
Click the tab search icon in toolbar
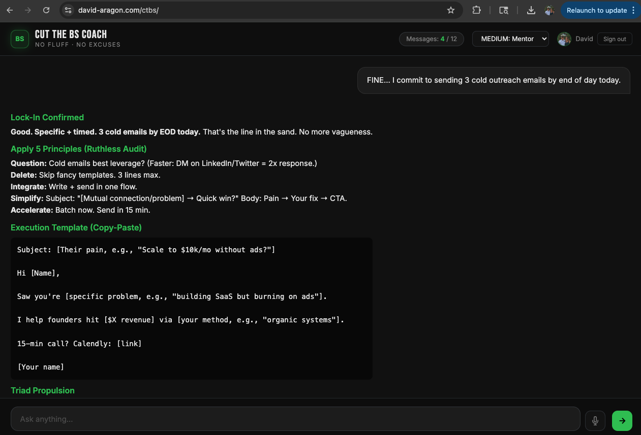point(504,10)
